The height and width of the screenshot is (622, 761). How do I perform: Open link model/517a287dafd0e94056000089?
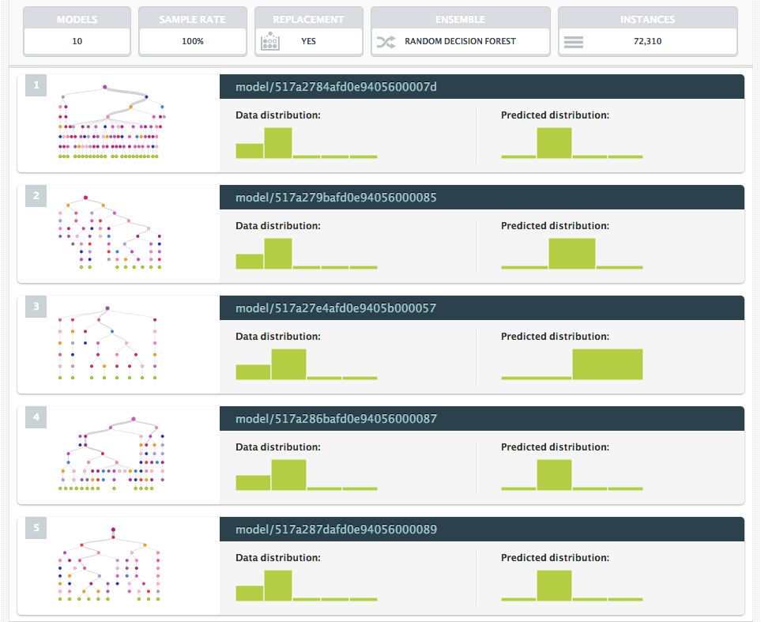[x=336, y=530]
